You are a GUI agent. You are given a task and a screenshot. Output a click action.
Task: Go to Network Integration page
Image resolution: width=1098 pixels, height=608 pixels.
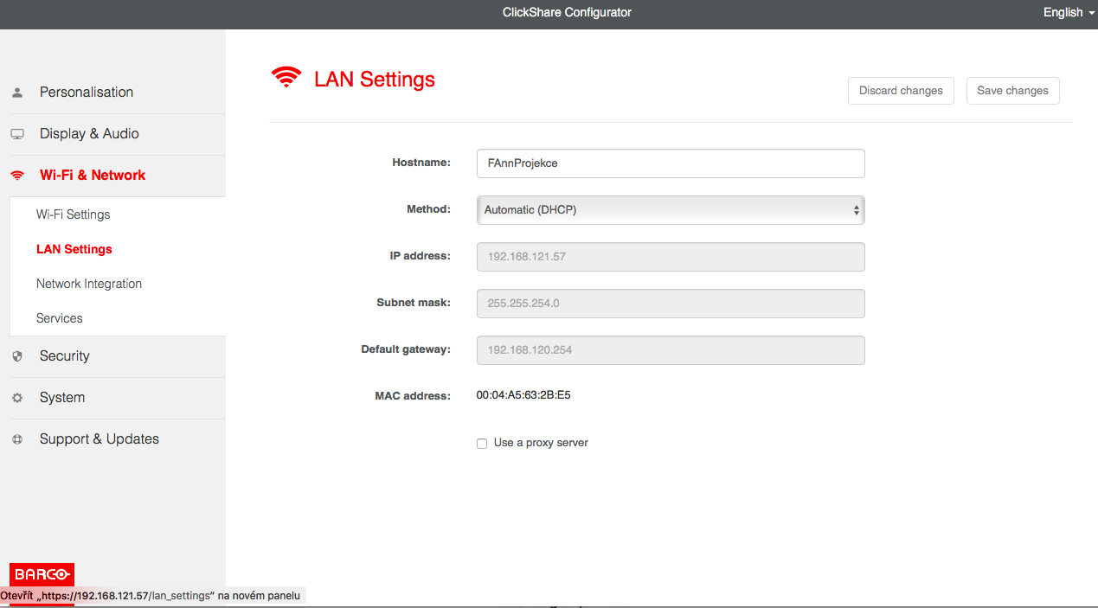click(x=89, y=284)
